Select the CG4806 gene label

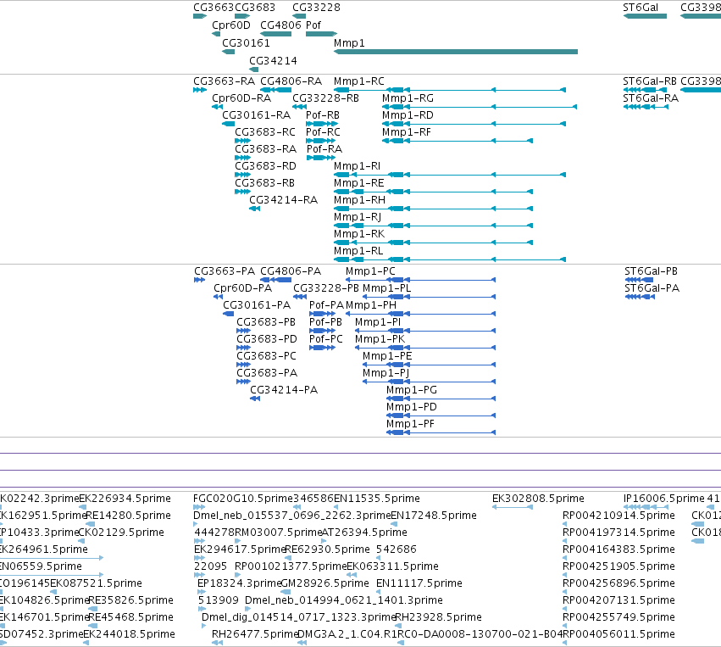pos(280,25)
